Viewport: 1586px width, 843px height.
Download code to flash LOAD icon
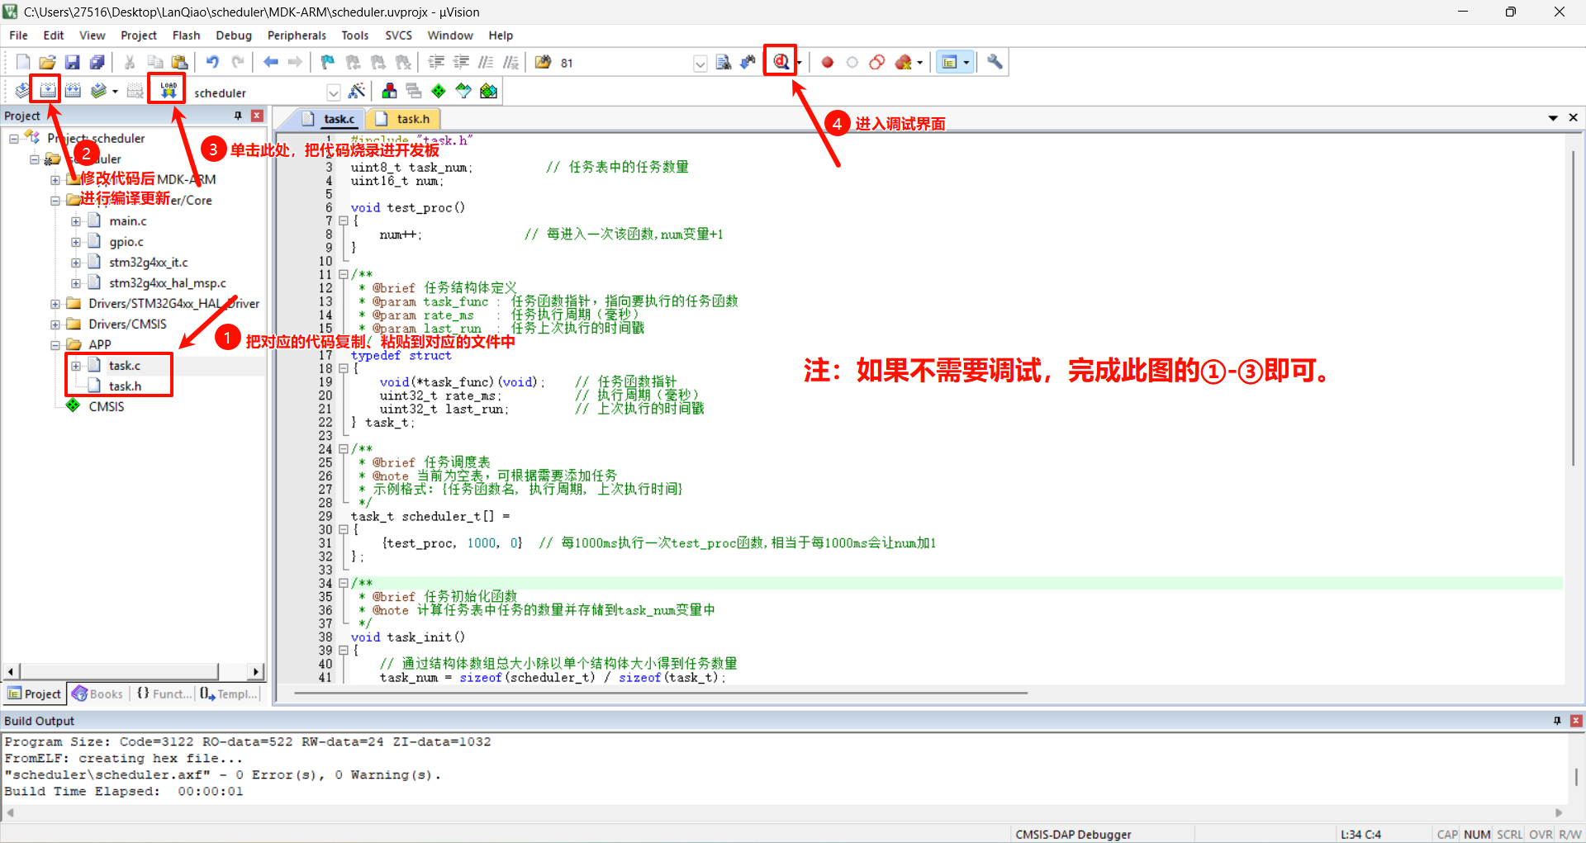click(x=168, y=90)
